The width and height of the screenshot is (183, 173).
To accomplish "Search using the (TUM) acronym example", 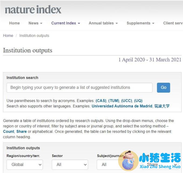I will coord(114,101).
